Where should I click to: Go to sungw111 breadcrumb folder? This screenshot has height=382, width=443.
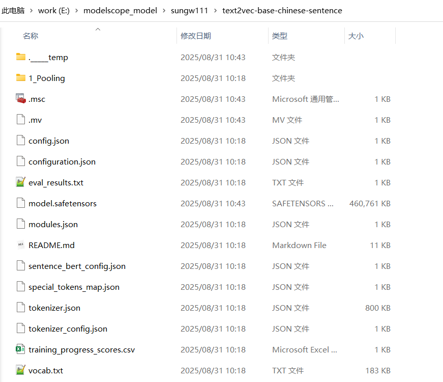[x=189, y=11]
